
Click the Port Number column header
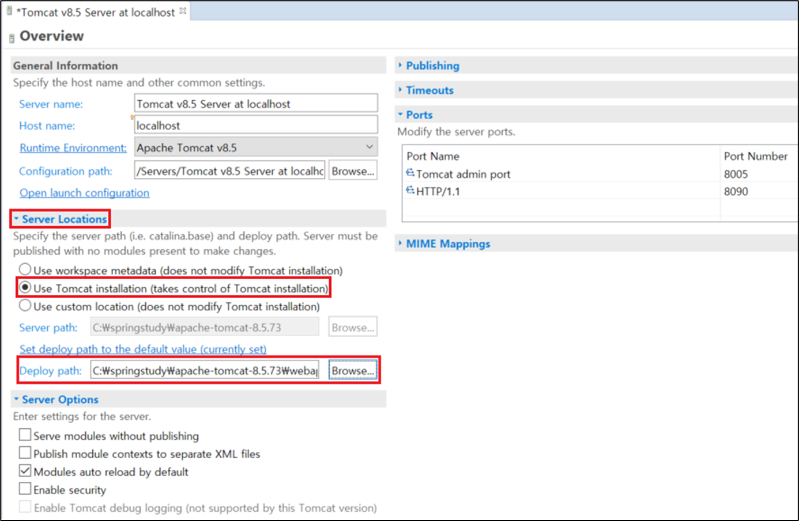click(756, 156)
